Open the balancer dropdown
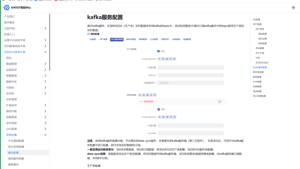300x169 pixels. [x=190, y=75]
